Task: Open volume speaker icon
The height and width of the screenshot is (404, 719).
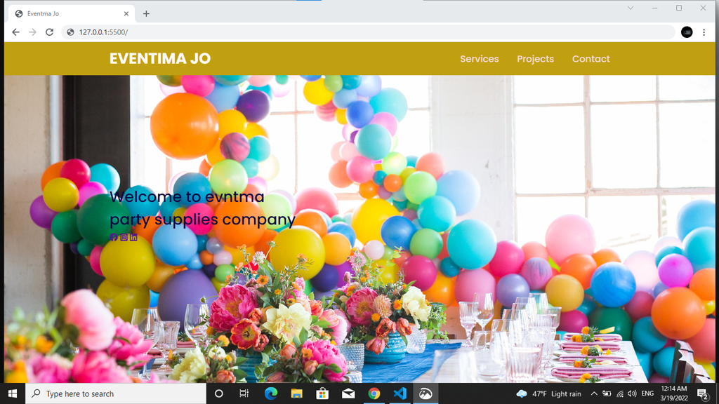Action: [x=633, y=393]
